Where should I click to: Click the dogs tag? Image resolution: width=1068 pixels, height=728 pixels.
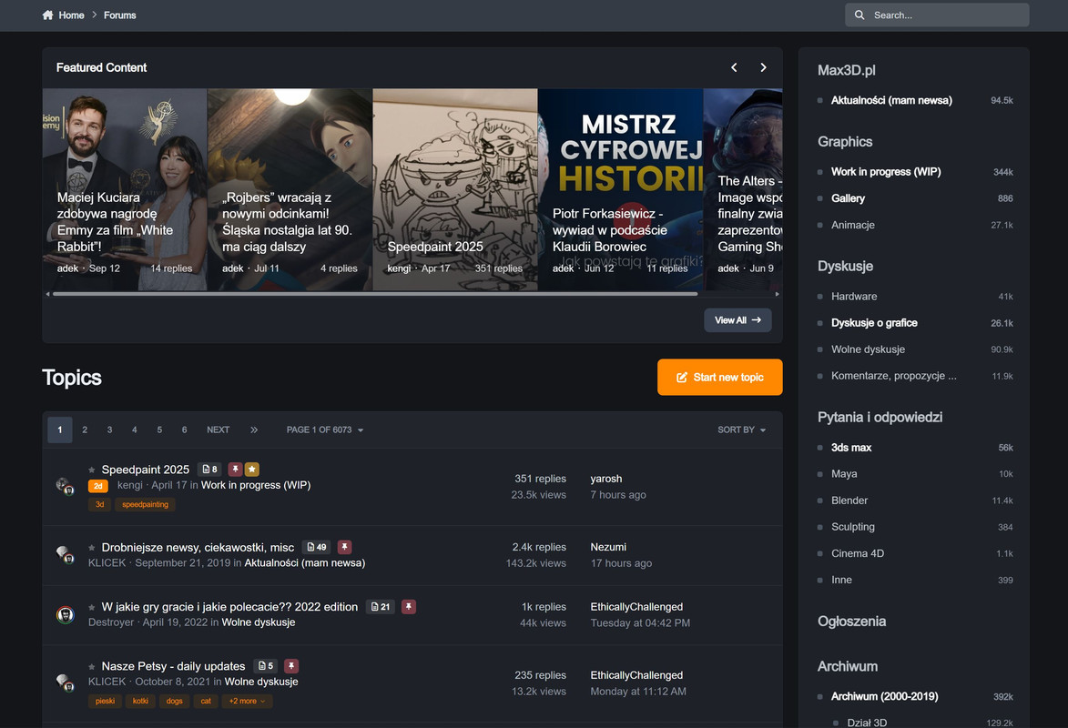click(175, 701)
